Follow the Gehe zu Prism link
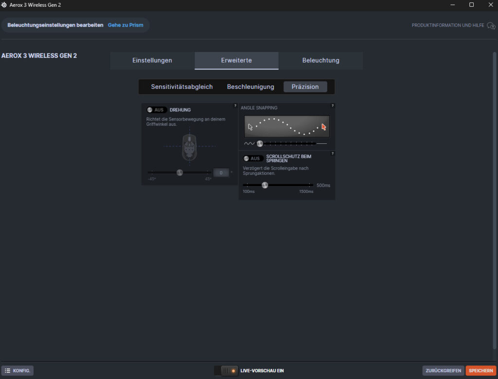Viewport: 498px width, 379px height. (x=125, y=25)
